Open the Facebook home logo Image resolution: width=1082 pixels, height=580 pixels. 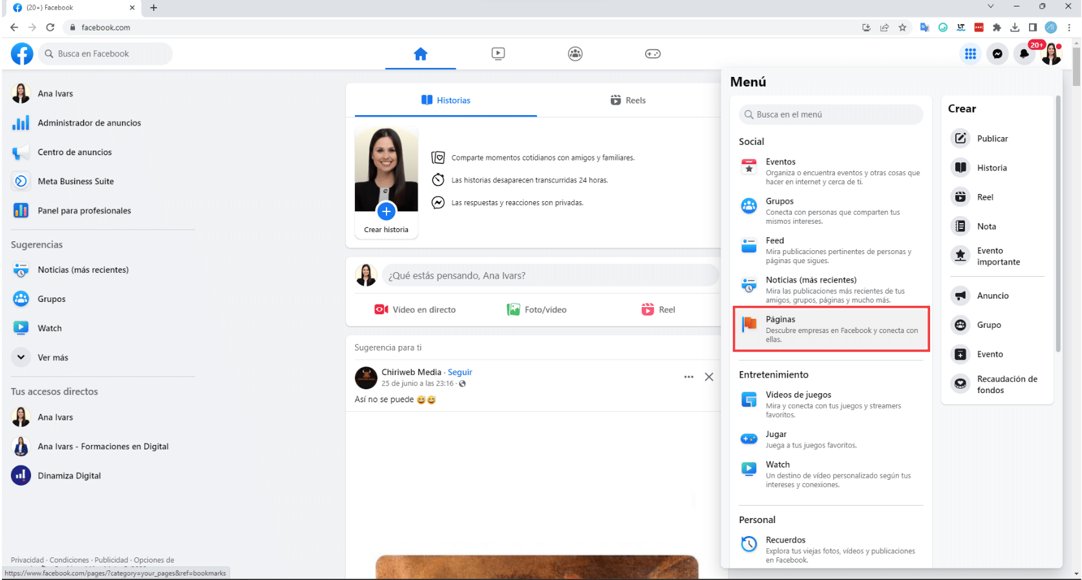(x=22, y=54)
